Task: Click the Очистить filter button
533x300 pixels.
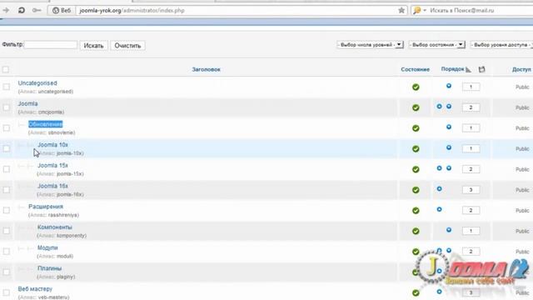Action: (x=127, y=46)
